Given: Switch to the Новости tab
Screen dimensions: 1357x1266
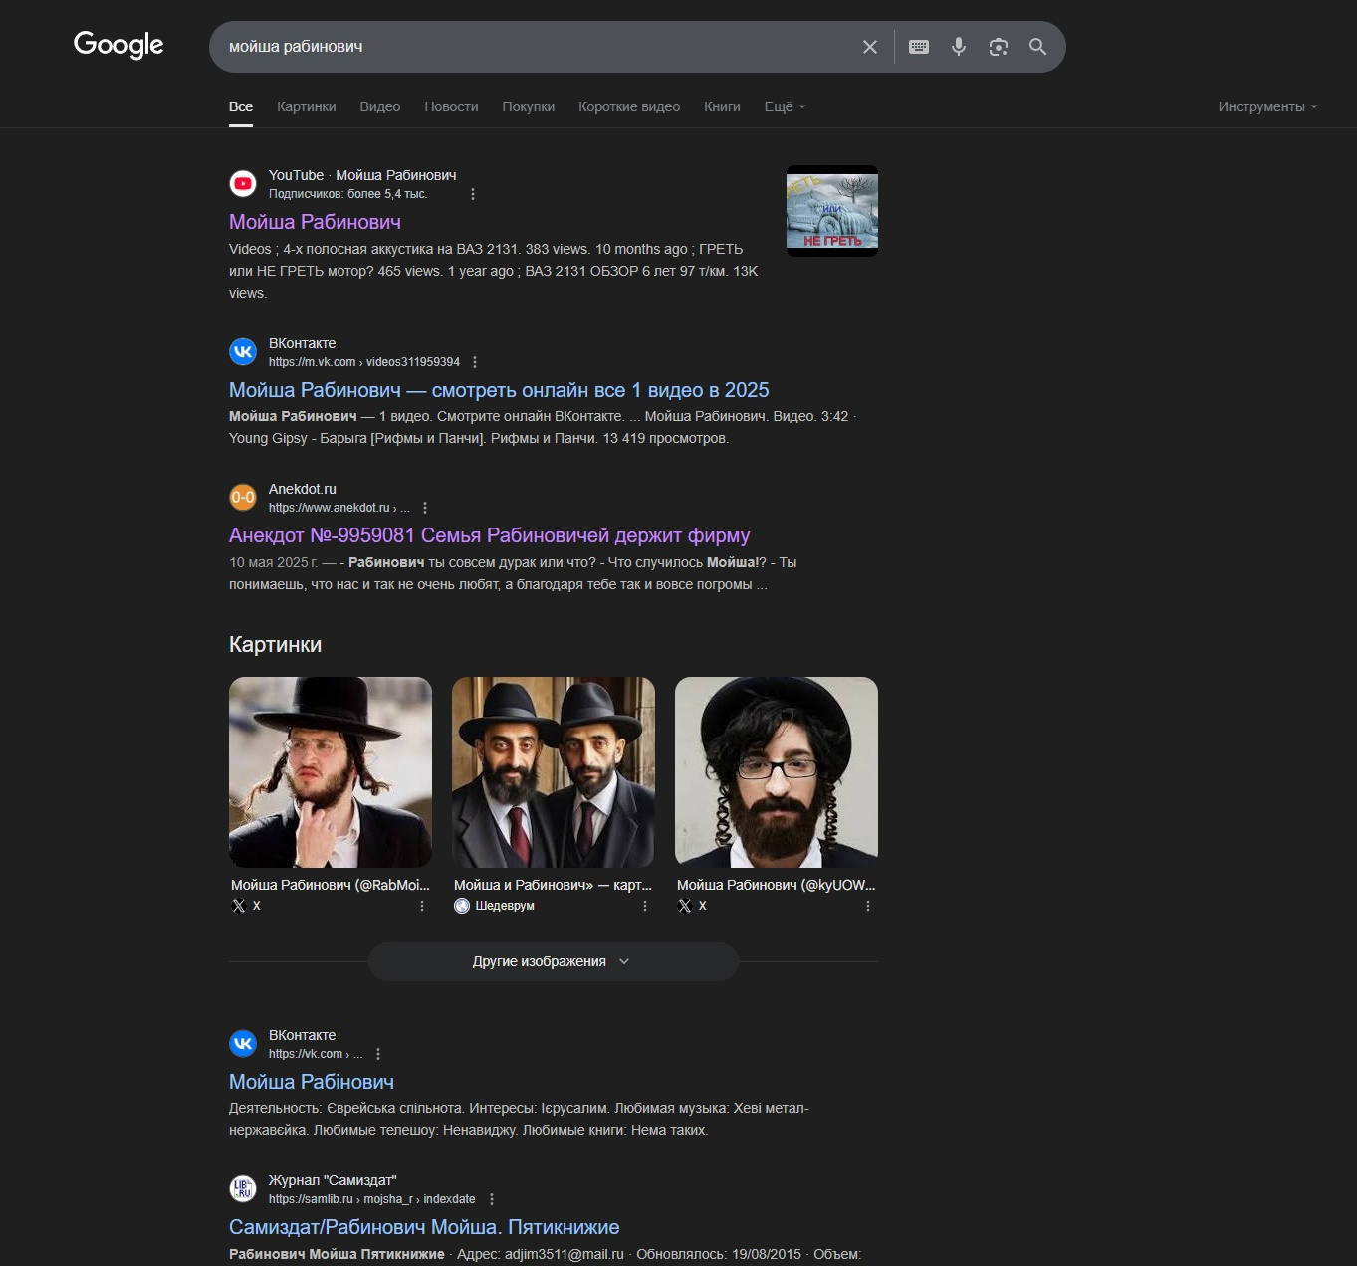Looking at the screenshot, I should (451, 106).
